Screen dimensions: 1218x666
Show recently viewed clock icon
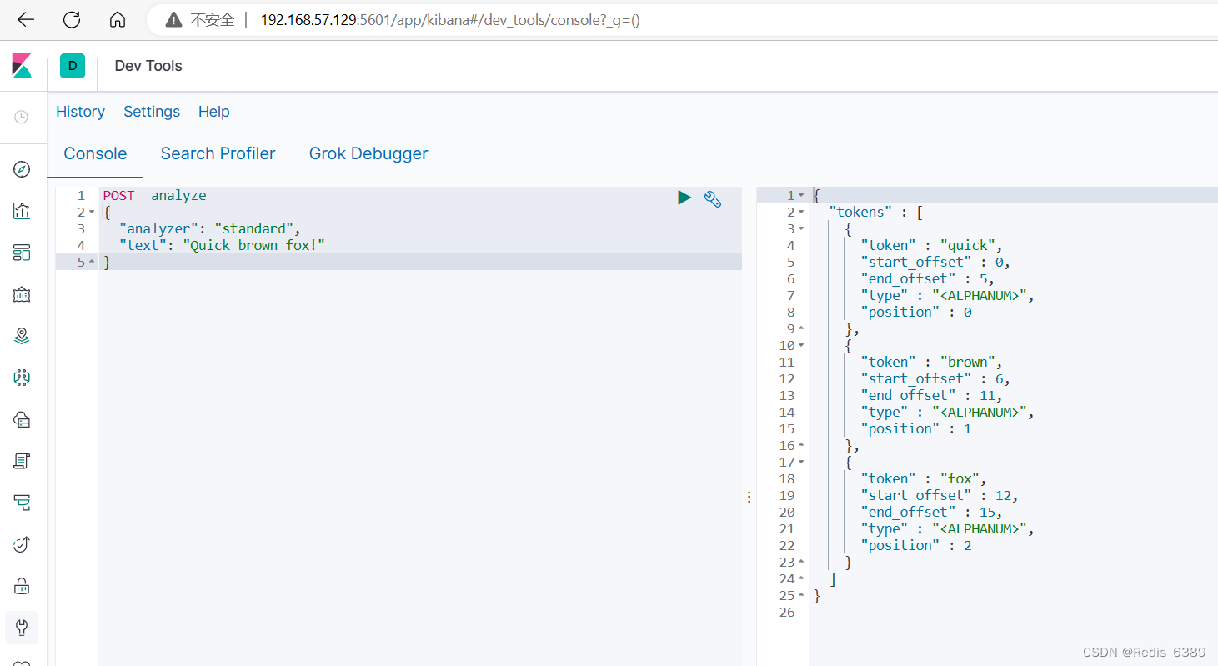coord(22,117)
